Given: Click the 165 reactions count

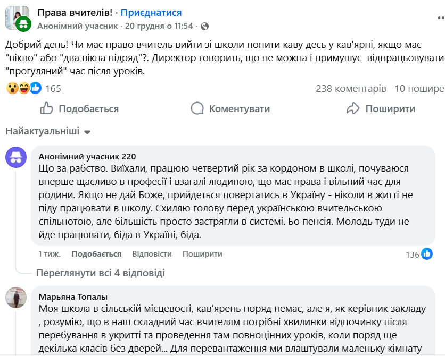Looking at the screenshot, I should tap(53, 88).
